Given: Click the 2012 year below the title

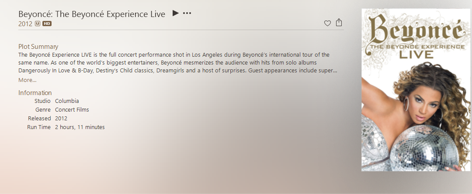Looking at the screenshot, I should pyautogui.click(x=25, y=24).
